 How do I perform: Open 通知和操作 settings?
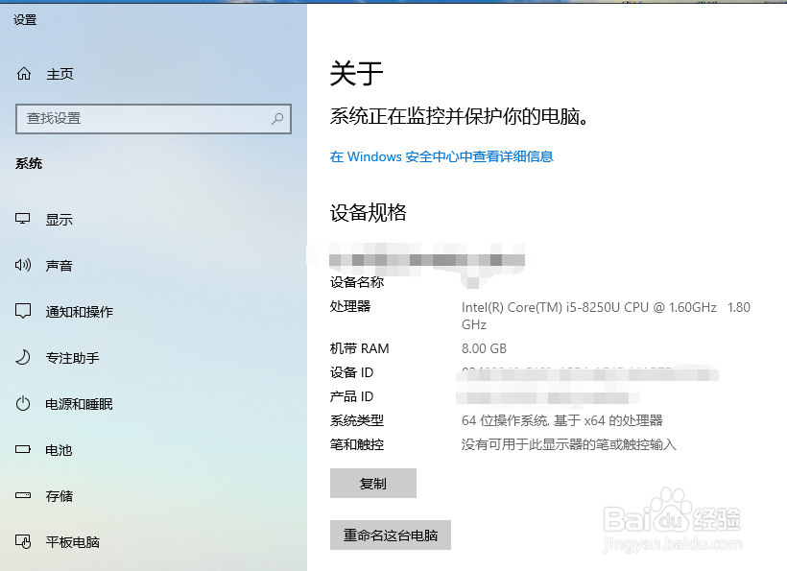(80, 312)
